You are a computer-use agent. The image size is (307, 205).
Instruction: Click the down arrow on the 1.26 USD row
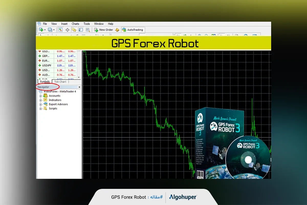pyautogui.click(x=40, y=70)
